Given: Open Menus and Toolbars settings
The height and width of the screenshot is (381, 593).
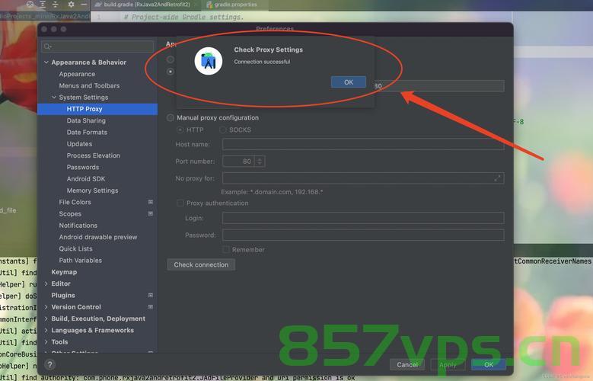Looking at the screenshot, I should pyautogui.click(x=89, y=85).
